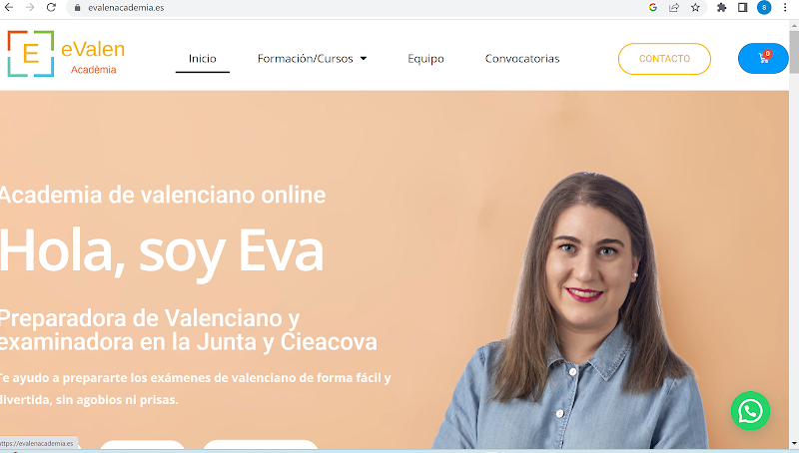Open Chrome profile avatar

pyautogui.click(x=764, y=8)
